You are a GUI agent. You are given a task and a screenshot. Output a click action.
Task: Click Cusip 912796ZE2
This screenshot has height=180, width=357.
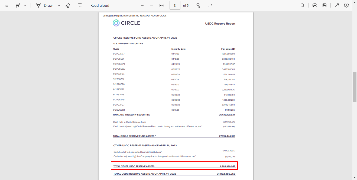pyautogui.click(x=119, y=79)
